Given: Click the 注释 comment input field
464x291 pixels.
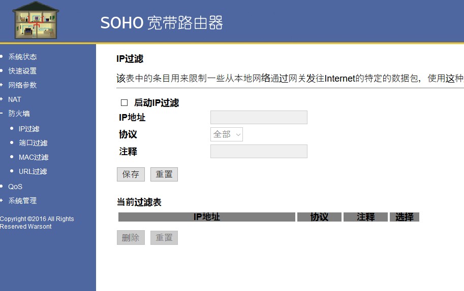Looking at the screenshot, I should [x=259, y=152].
